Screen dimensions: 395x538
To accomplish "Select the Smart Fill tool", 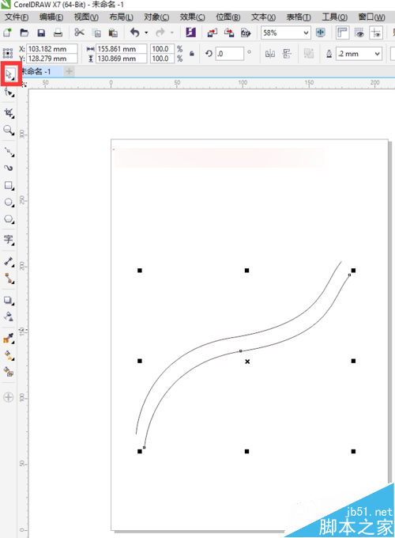I will point(9,371).
